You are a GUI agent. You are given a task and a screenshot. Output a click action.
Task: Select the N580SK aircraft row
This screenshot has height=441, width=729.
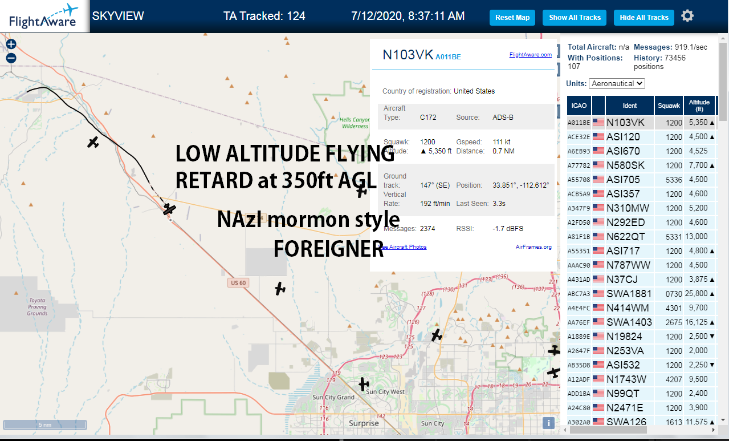[641, 165]
